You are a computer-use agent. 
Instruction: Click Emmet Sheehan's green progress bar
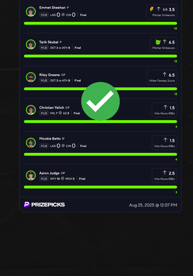100,23
